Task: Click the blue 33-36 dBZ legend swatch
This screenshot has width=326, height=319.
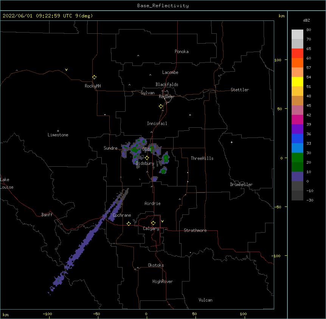Action: click(x=297, y=138)
